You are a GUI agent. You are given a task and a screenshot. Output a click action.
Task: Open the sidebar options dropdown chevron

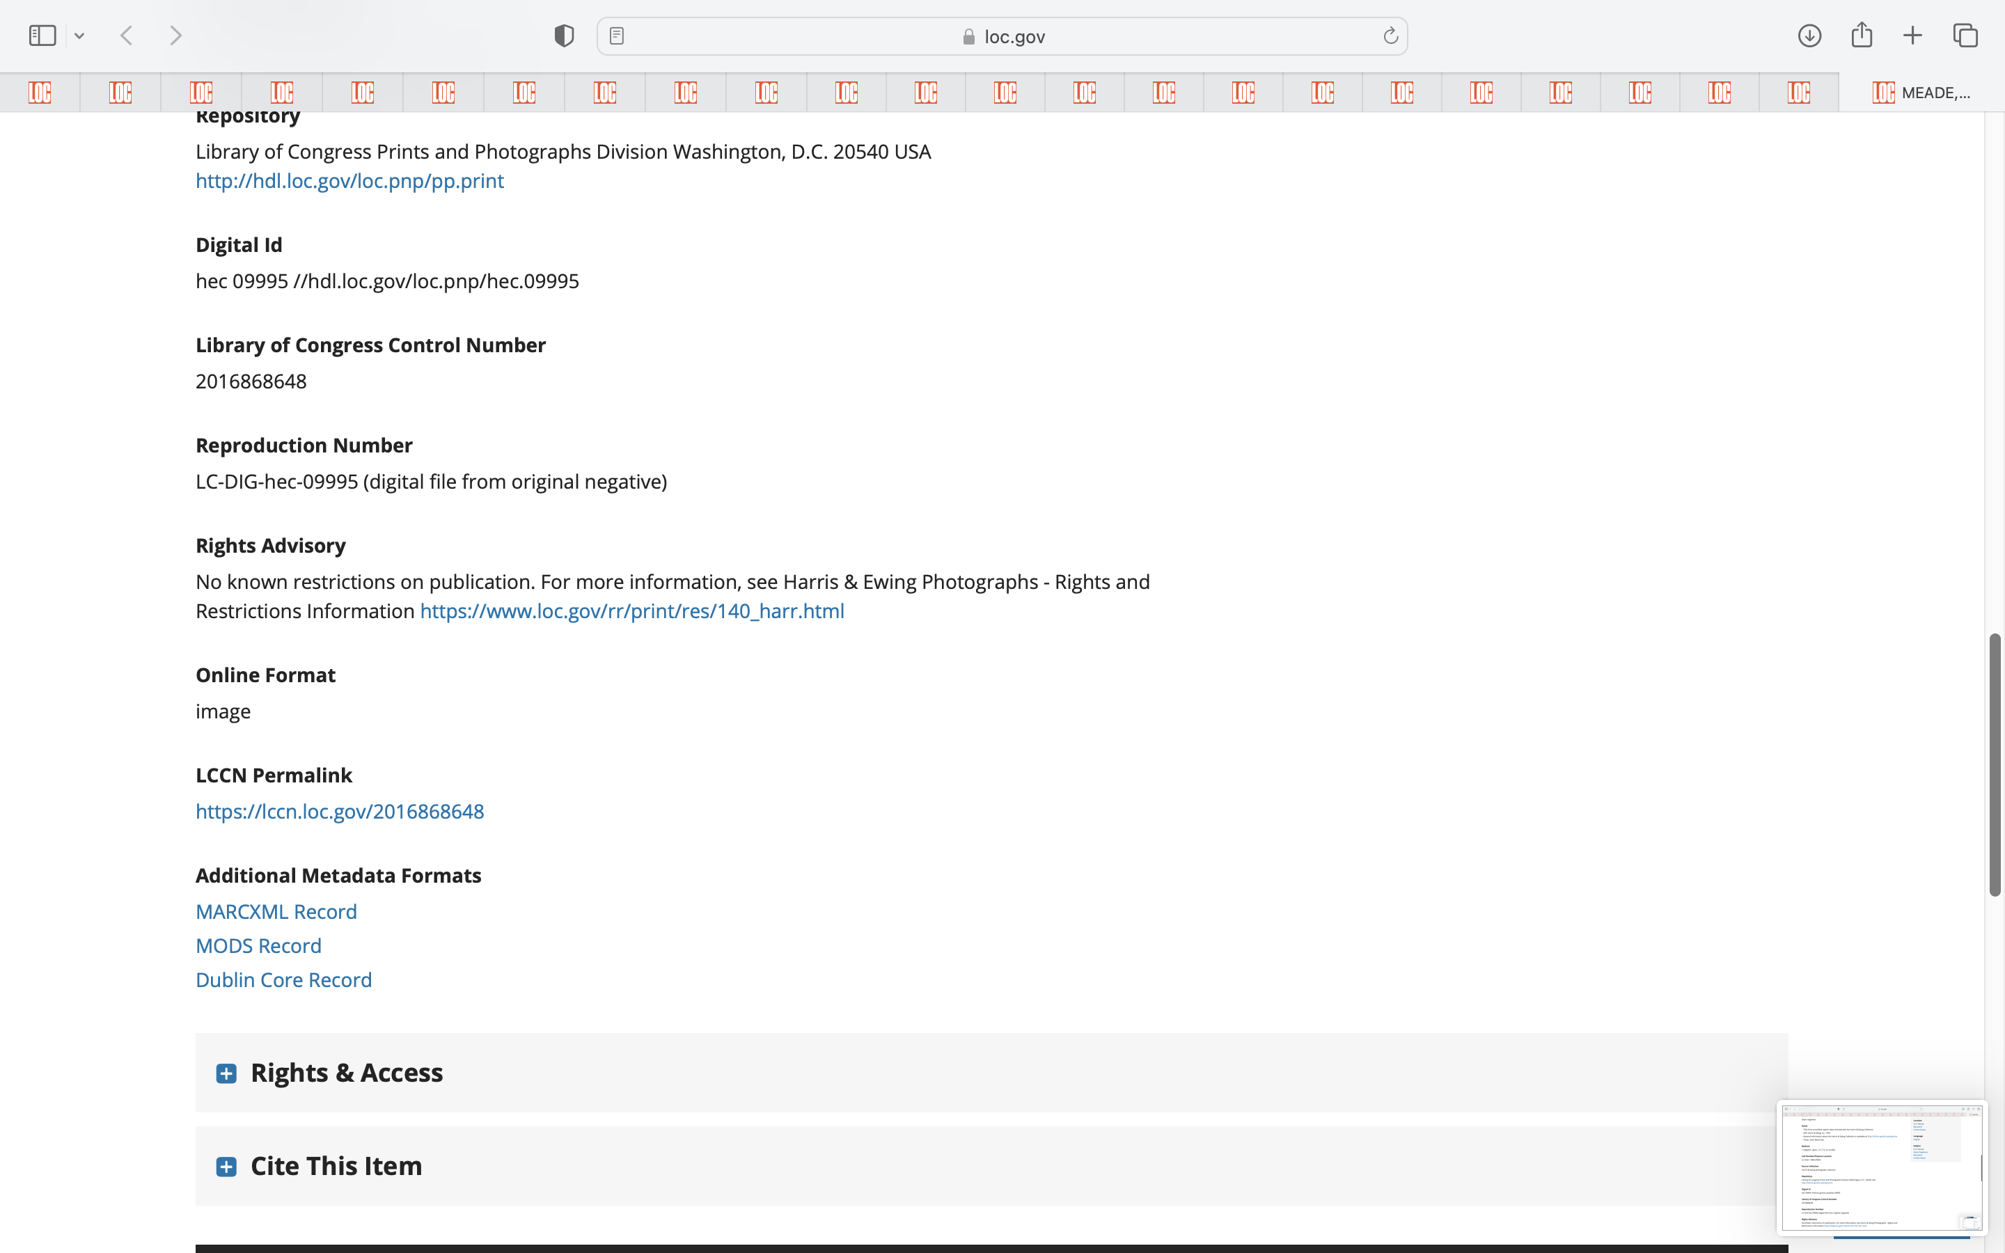[x=79, y=36]
